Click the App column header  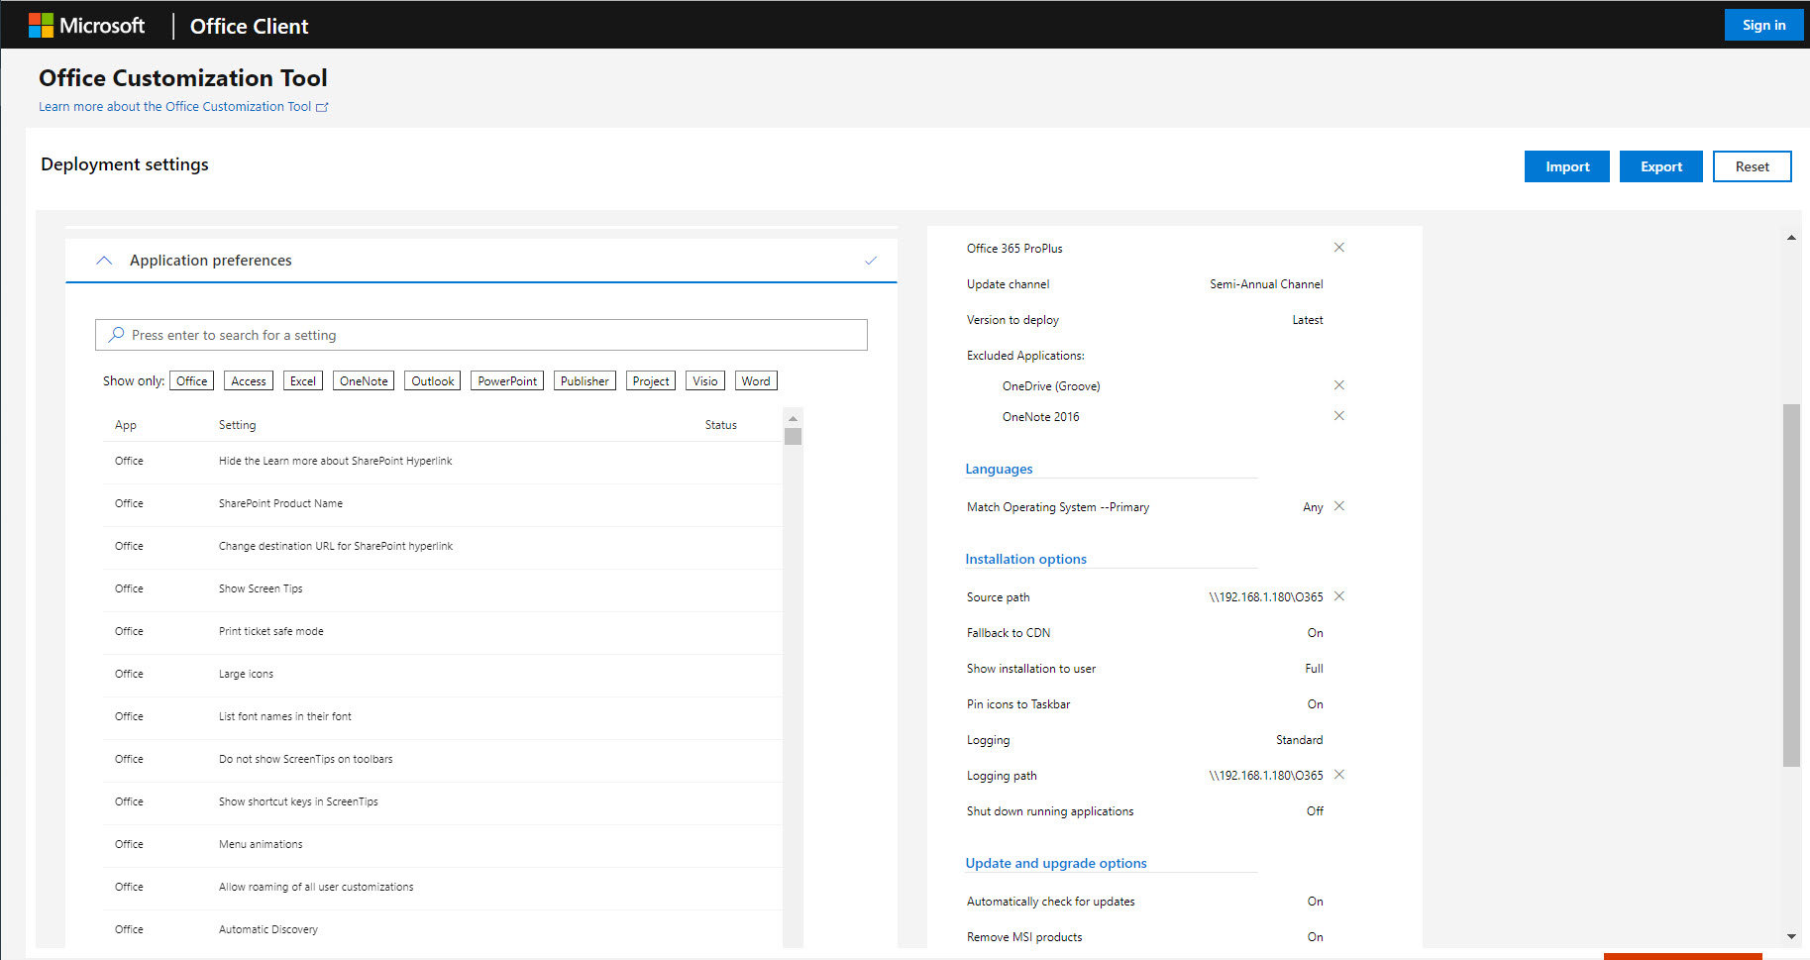126,425
